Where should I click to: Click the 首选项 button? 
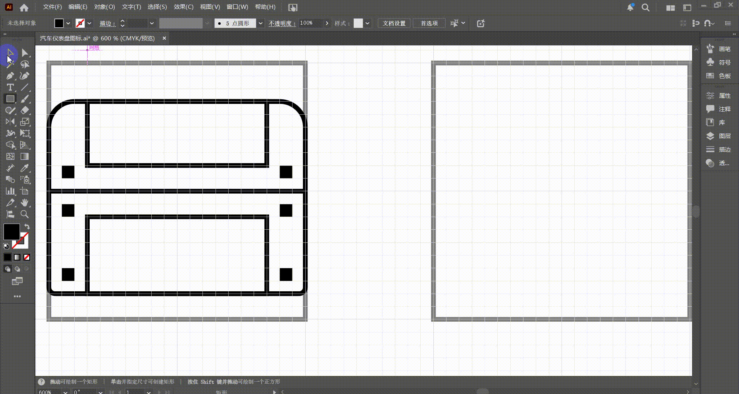click(x=429, y=23)
